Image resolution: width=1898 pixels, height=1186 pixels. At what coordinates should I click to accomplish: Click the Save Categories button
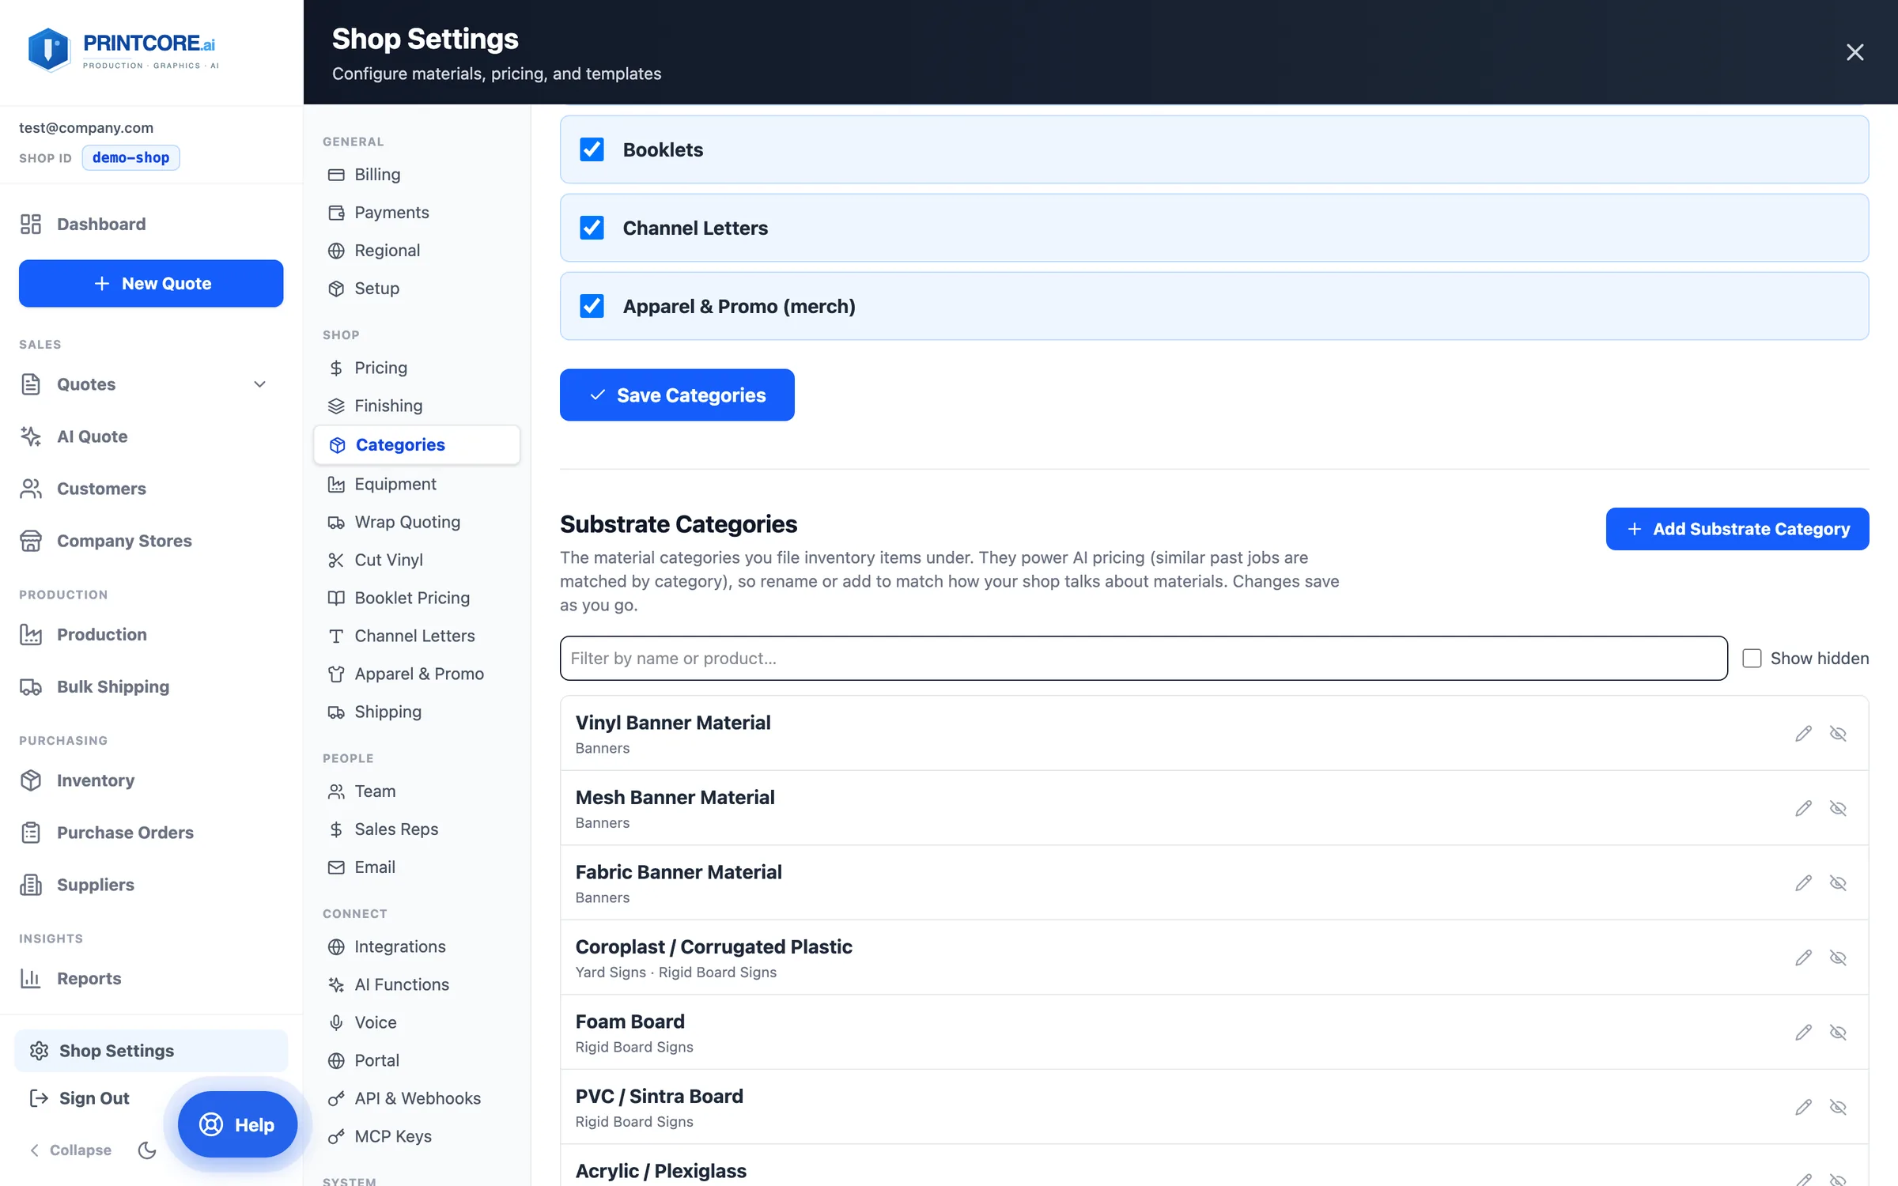pyautogui.click(x=677, y=395)
